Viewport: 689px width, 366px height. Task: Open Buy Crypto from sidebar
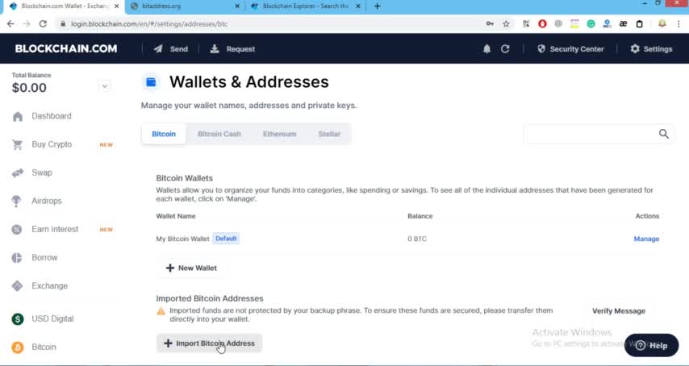(x=52, y=144)
